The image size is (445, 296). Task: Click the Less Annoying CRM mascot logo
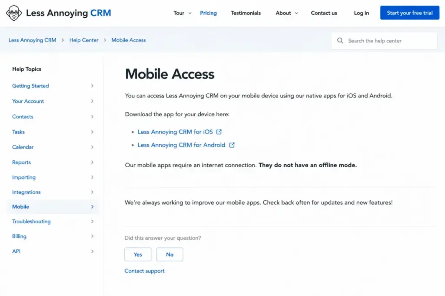[14, 13]
